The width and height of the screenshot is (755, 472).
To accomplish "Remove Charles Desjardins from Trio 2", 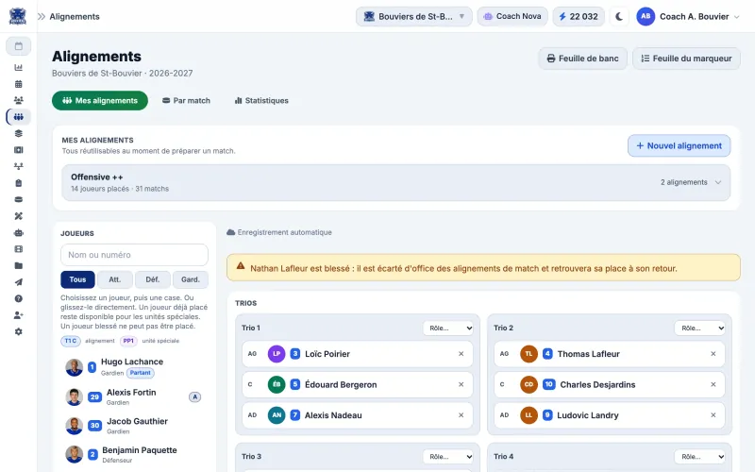I will 713,384.
